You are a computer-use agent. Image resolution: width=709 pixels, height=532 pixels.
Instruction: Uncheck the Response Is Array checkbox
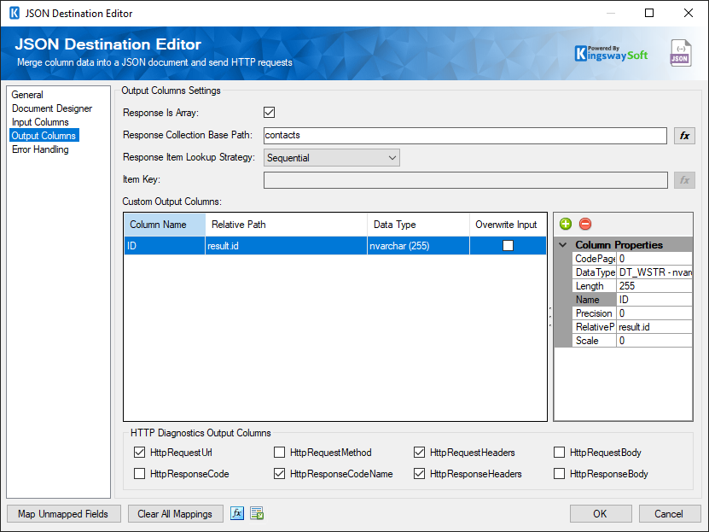point(269,112)
